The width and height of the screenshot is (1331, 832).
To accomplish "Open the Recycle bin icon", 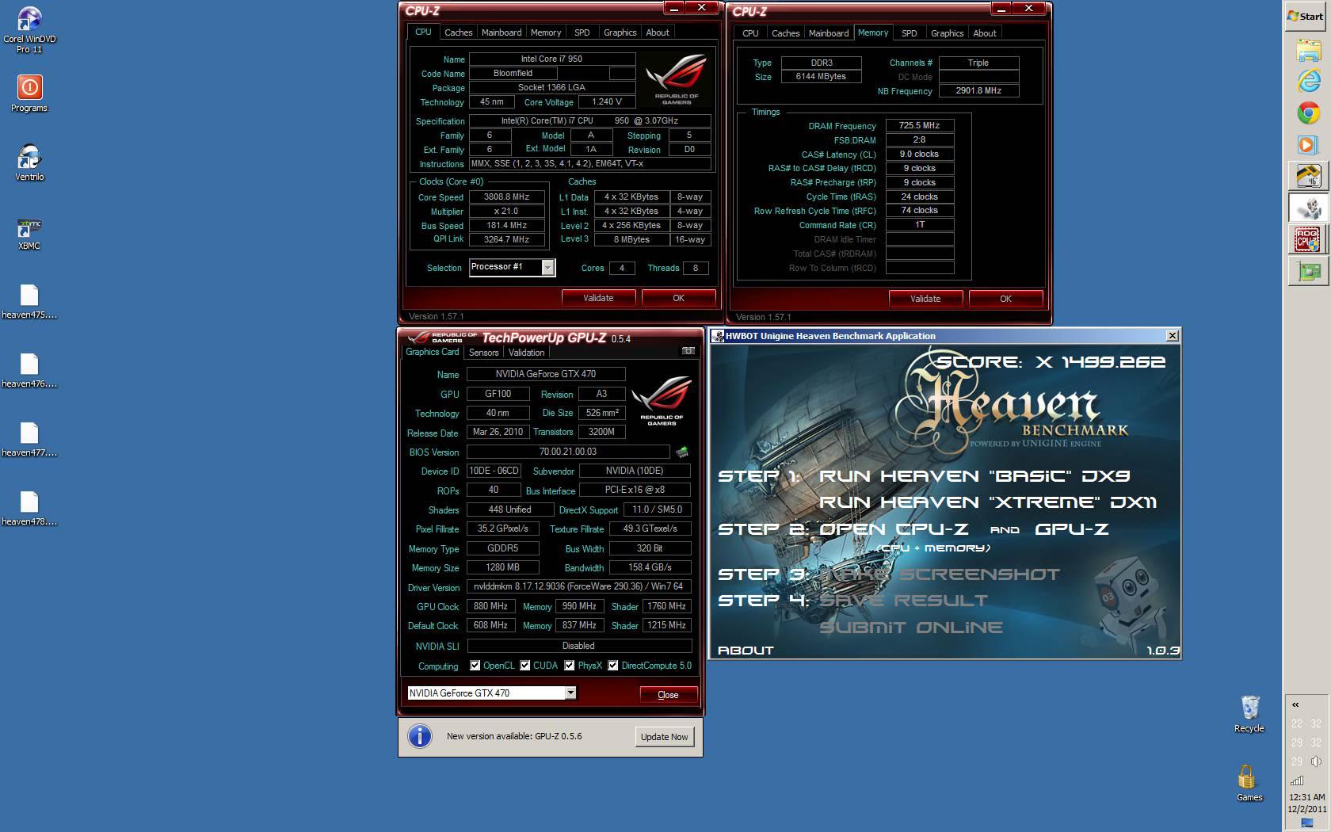I will tap(1249, 713).
